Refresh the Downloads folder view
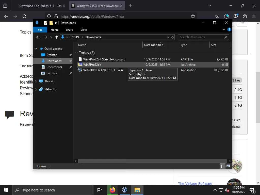The width and height of the screenshot is (260, 195). (173, 37)
